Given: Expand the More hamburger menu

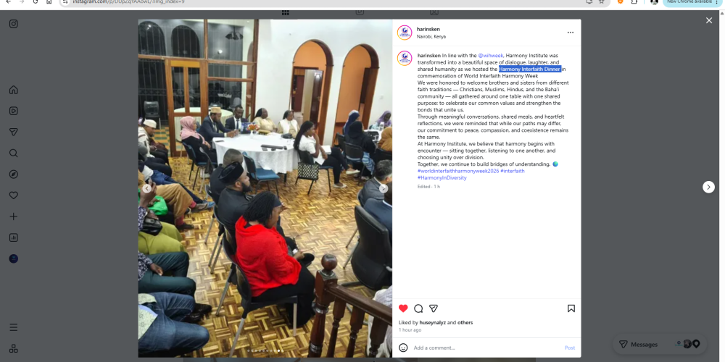Looking at the screenshot, I should click(13, 327).
